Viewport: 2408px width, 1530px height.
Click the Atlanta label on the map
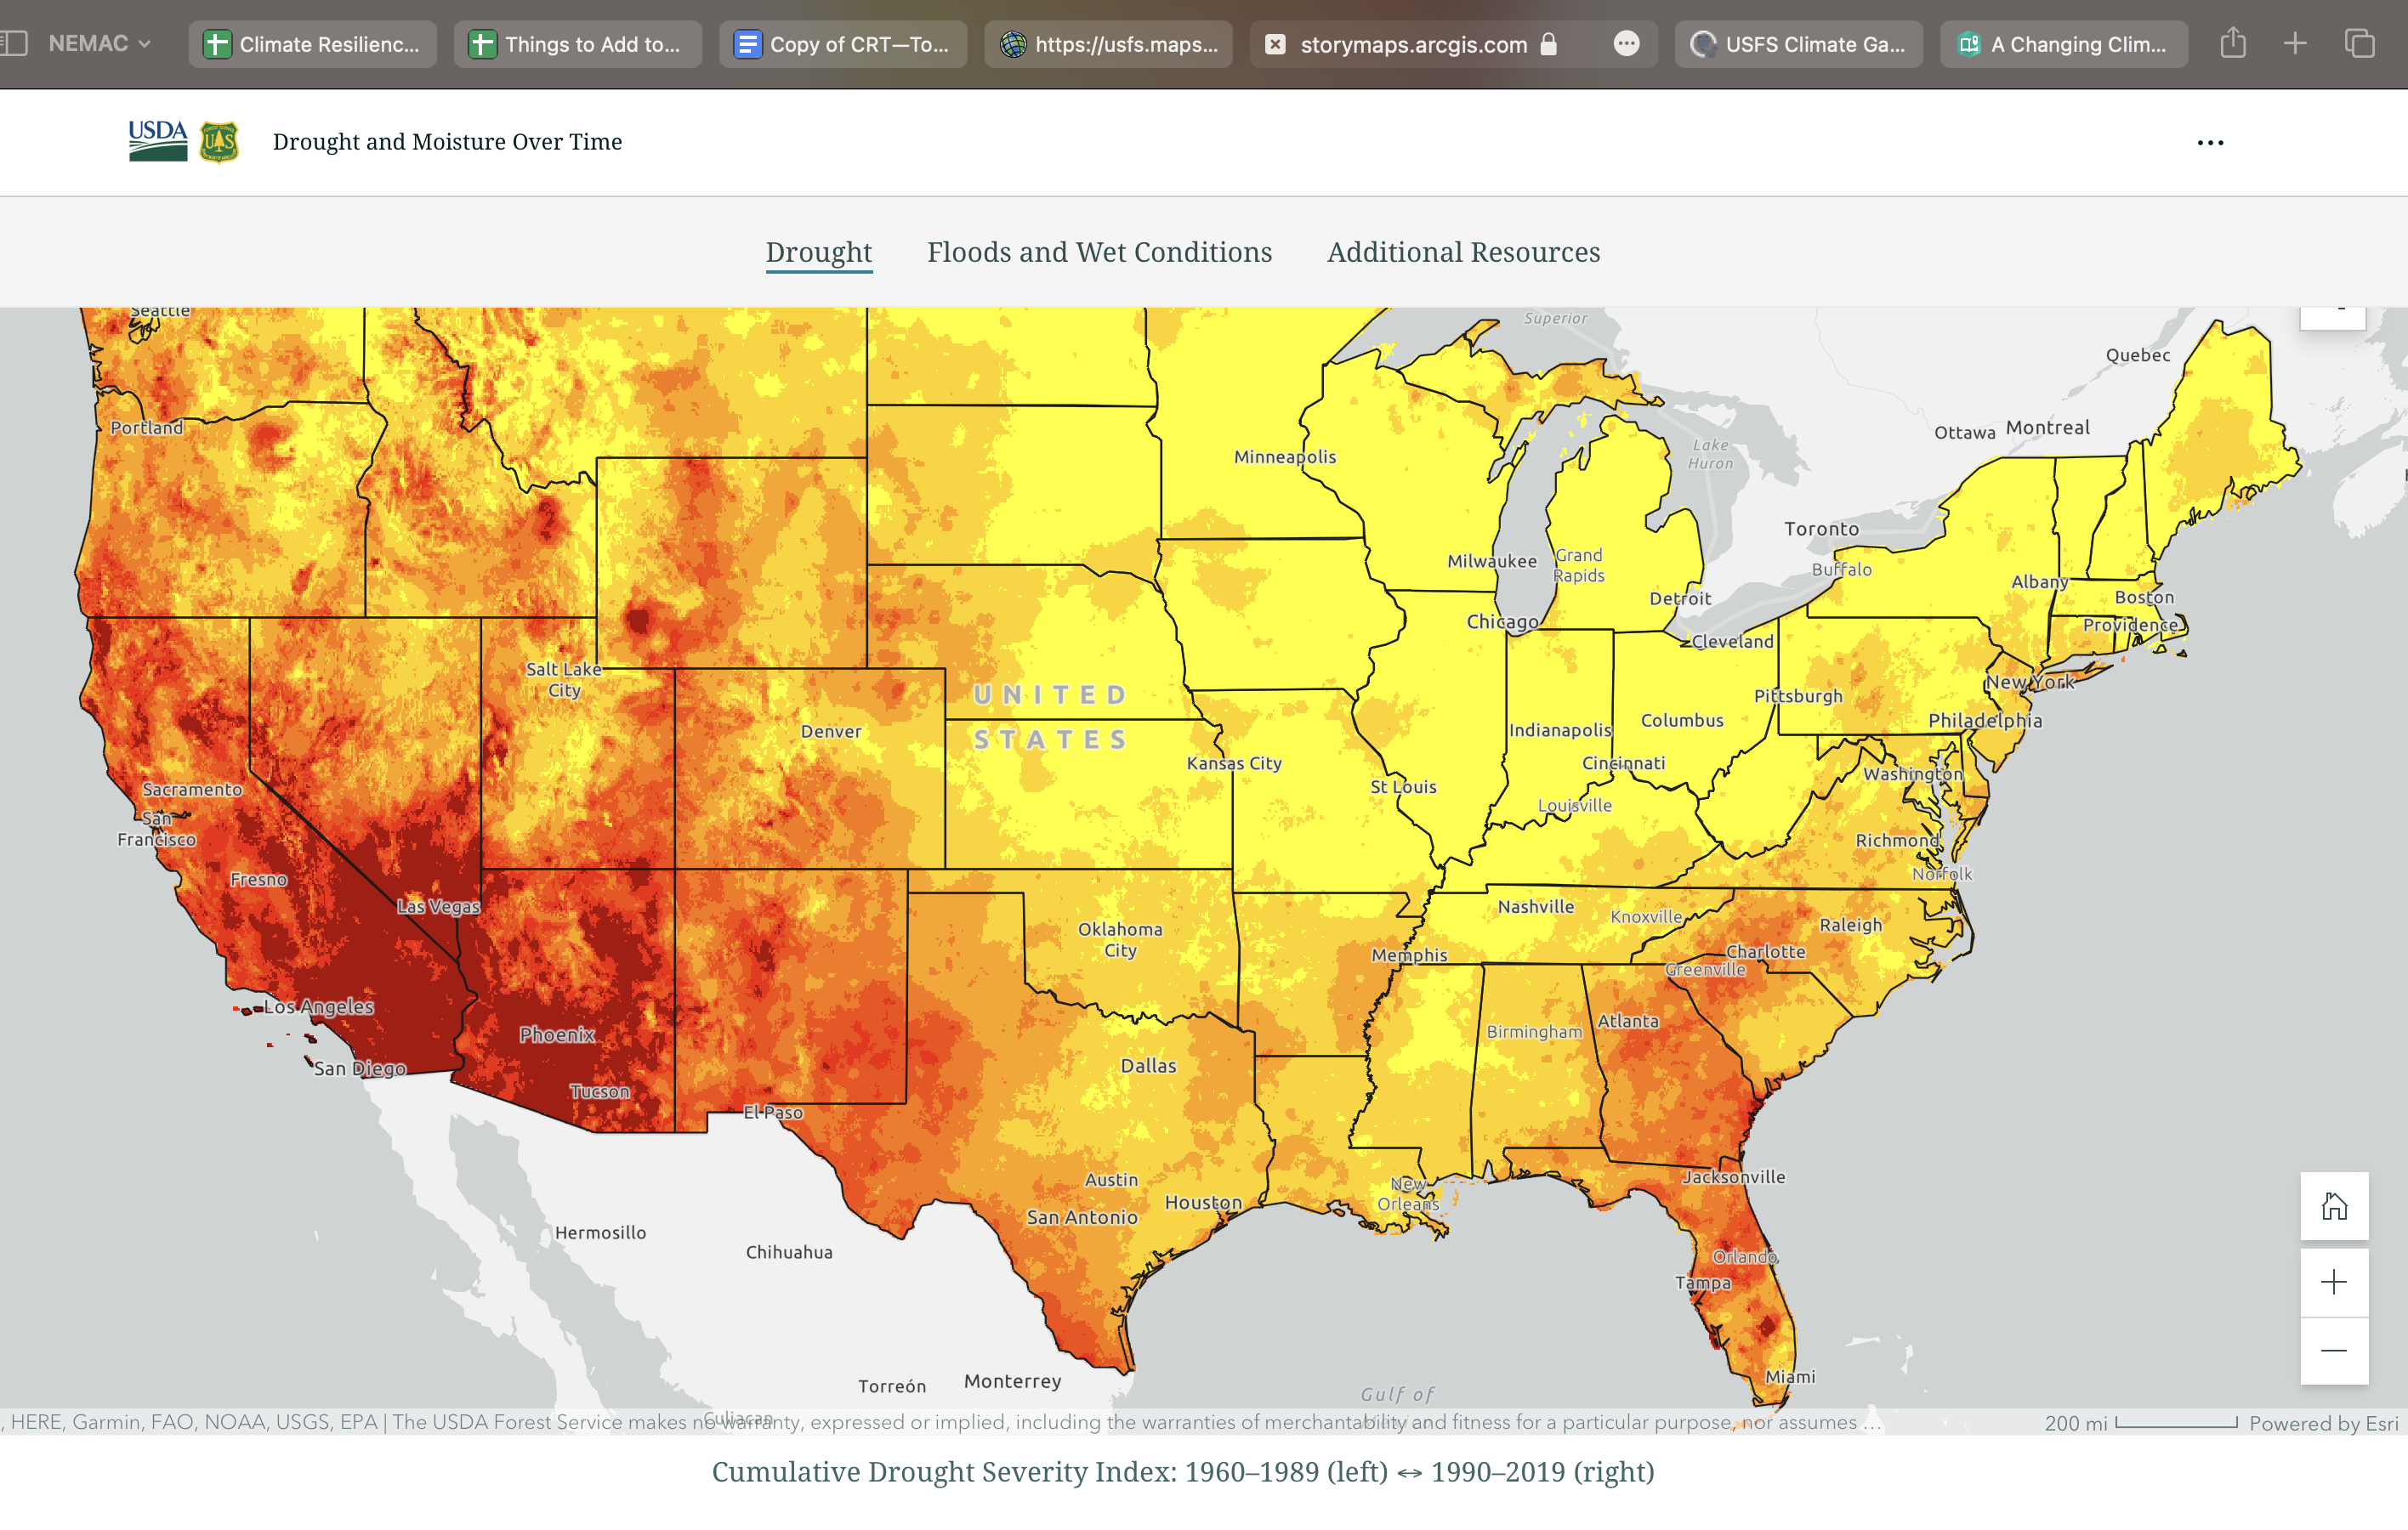click(1628, 1020)
